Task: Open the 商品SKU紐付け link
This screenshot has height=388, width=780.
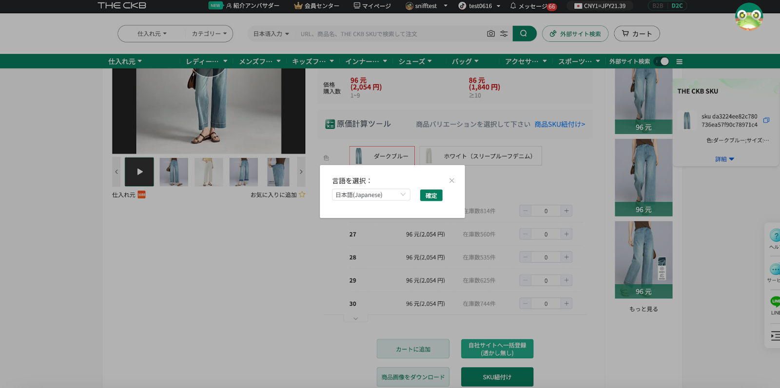Action: click(x=560, y=124)
